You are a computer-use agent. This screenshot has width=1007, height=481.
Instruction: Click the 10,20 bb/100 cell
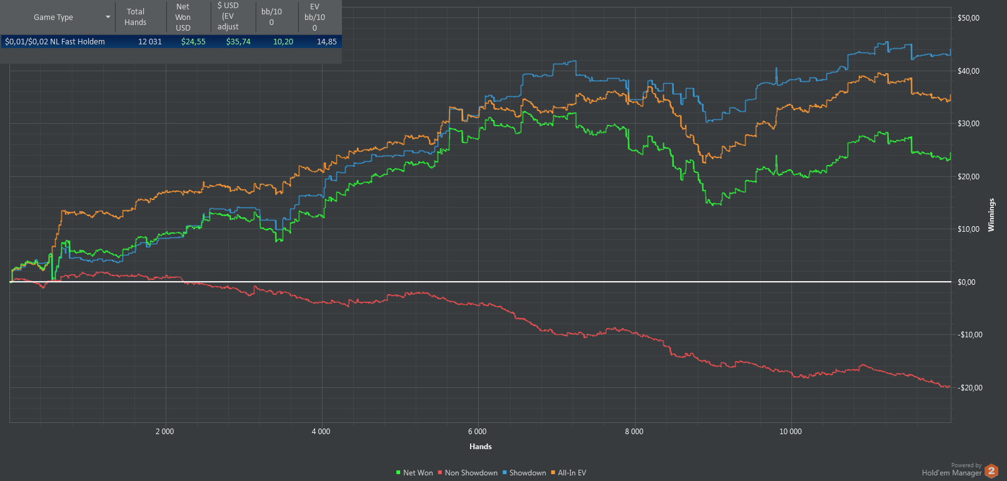tap(283, 42)
